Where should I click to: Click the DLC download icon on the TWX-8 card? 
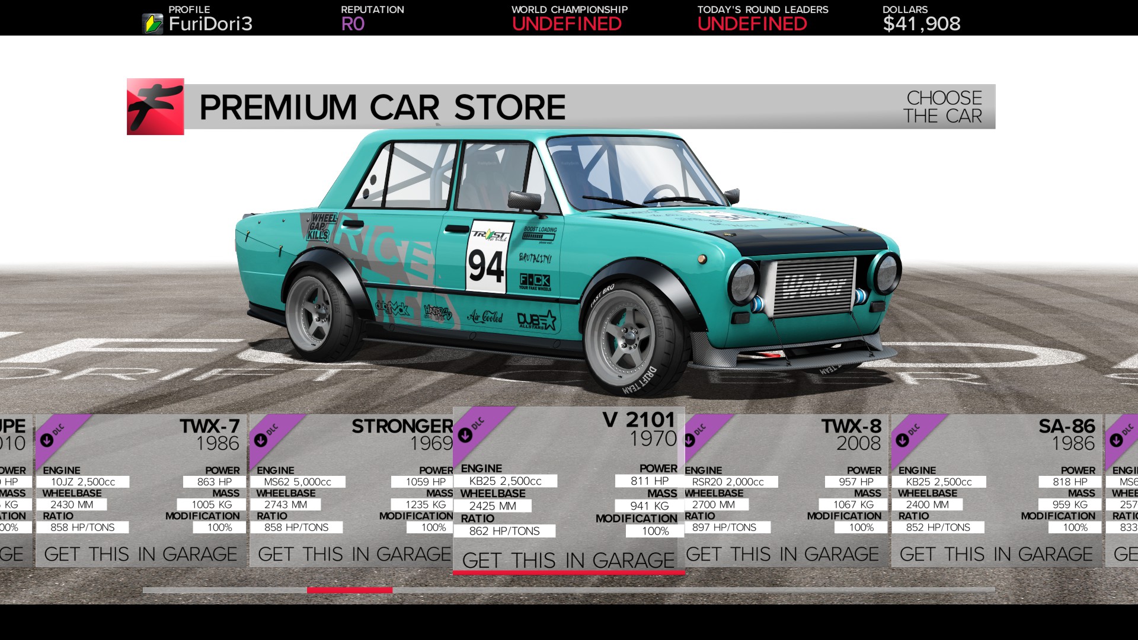click(x=691, y=440)
